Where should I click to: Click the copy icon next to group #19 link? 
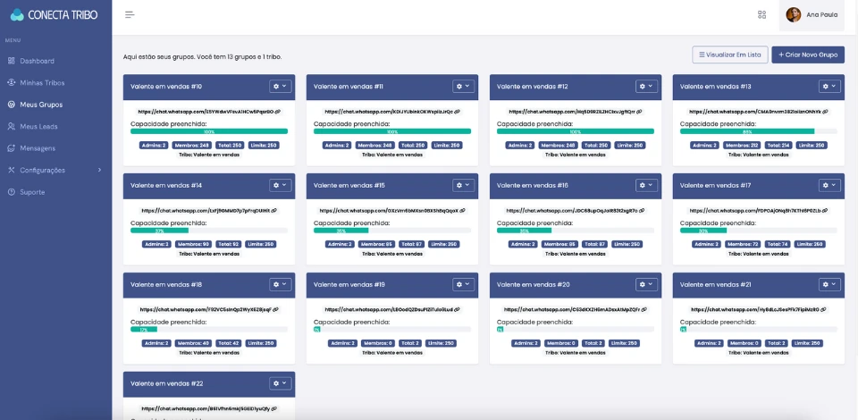click(457, 309)
